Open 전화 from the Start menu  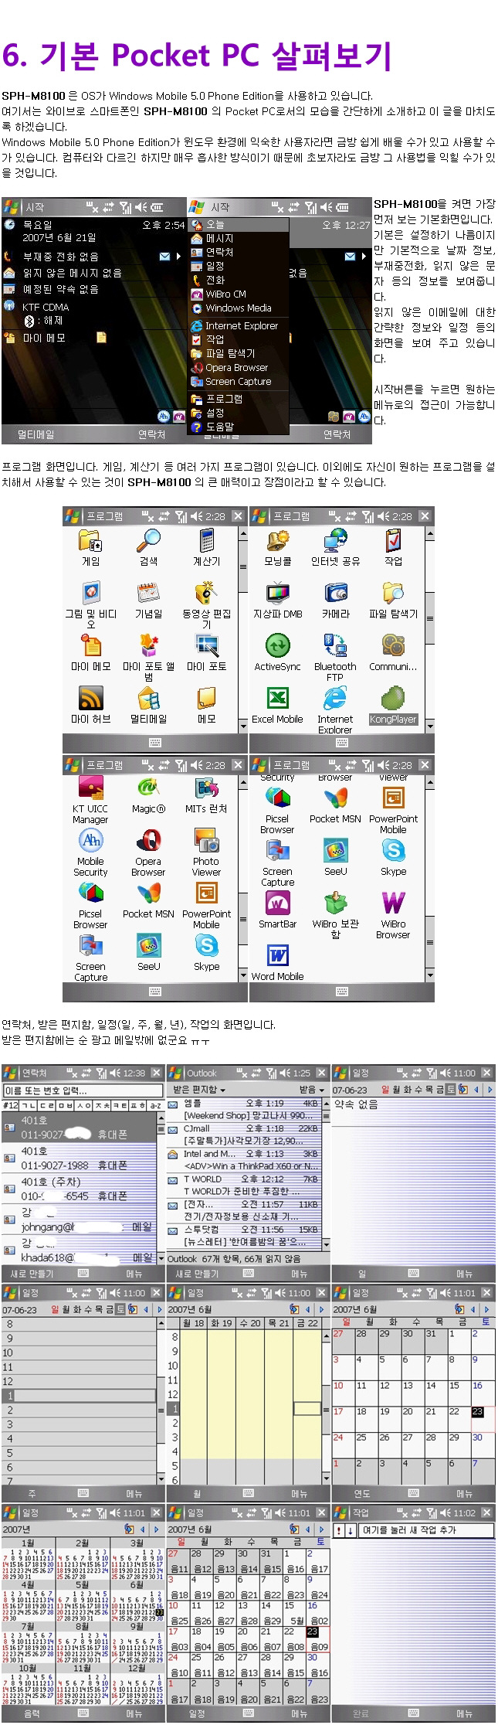point(239,280)
